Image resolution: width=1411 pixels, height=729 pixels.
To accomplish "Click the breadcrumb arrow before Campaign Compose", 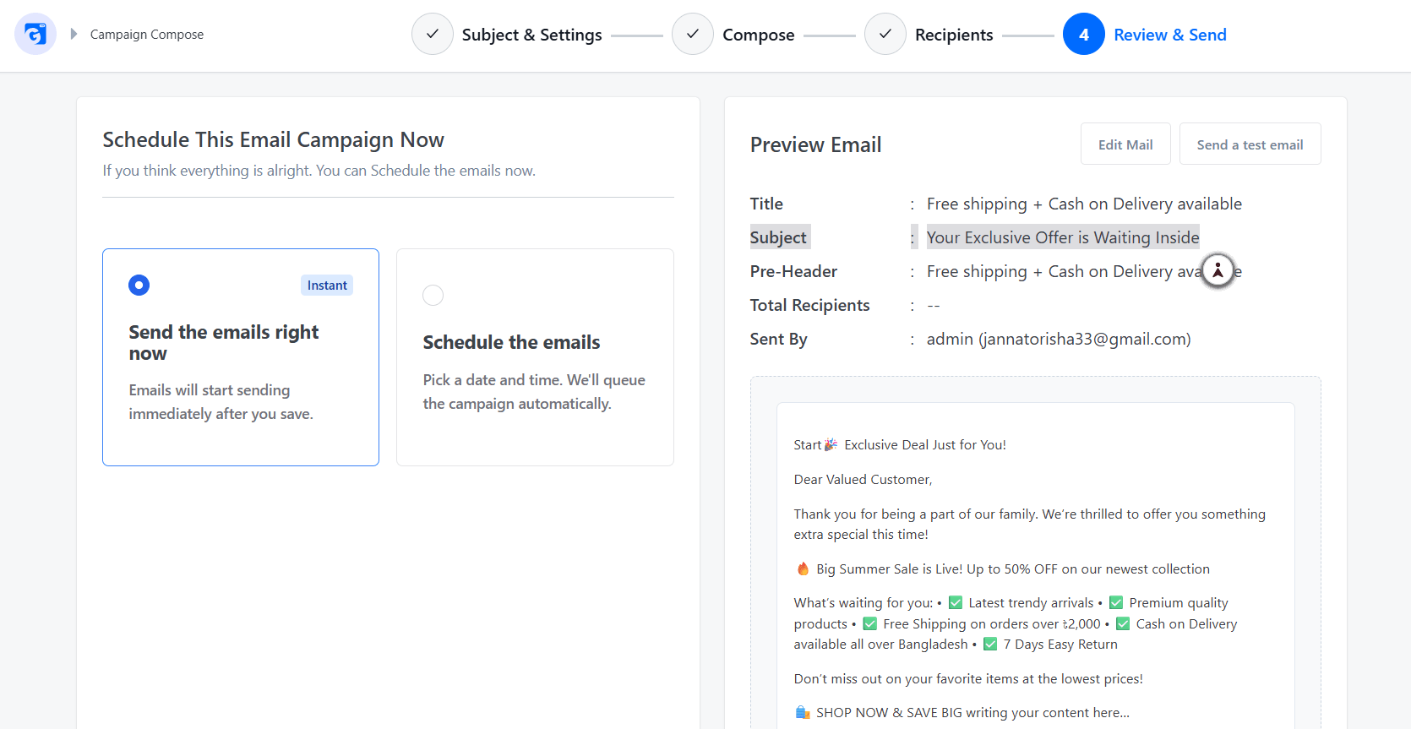I will 74,34.
